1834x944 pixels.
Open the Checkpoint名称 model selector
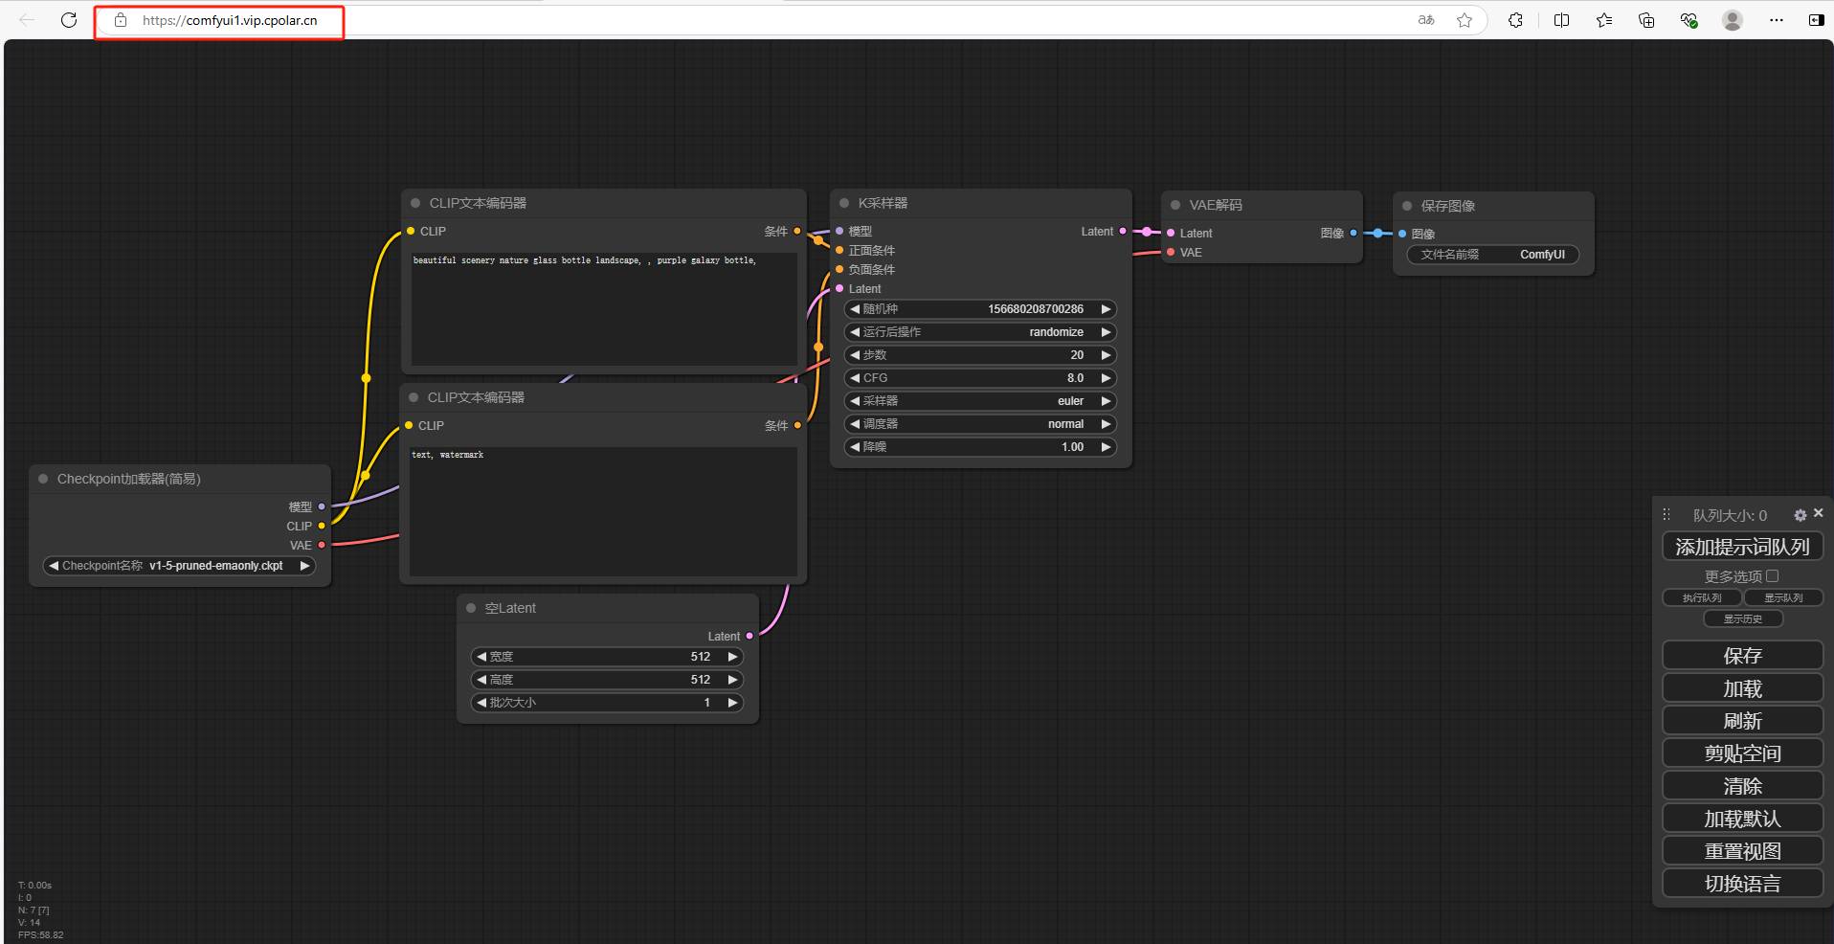179,566
